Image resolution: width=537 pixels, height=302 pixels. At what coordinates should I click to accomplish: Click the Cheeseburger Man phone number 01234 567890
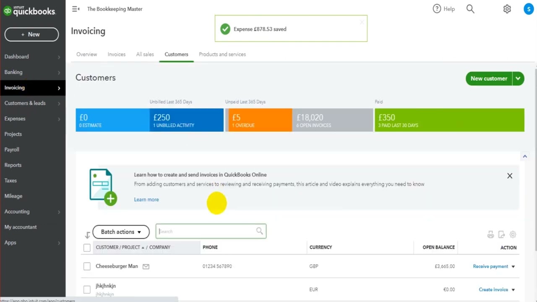[x=217, y=266]
